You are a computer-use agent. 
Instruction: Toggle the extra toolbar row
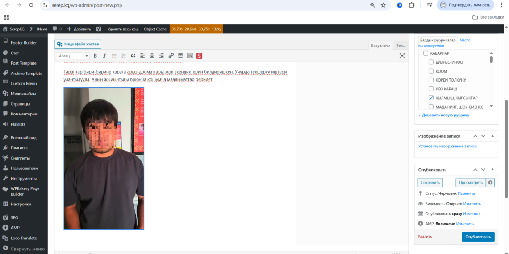[x=190, y=56]
